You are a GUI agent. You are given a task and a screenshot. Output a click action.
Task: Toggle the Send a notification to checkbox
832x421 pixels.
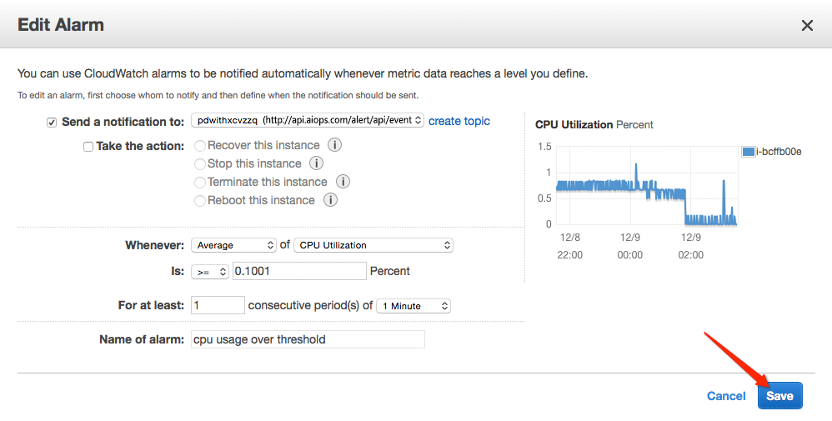point(52,123)
